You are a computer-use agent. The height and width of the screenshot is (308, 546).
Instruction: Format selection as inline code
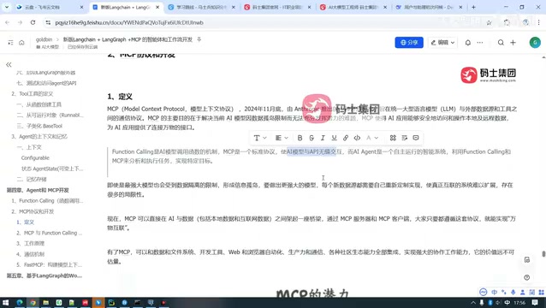357,138
